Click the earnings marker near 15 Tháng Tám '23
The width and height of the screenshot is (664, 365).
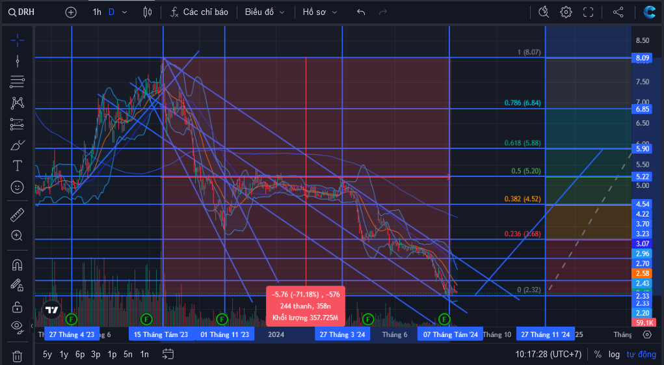tap(146, 319)
